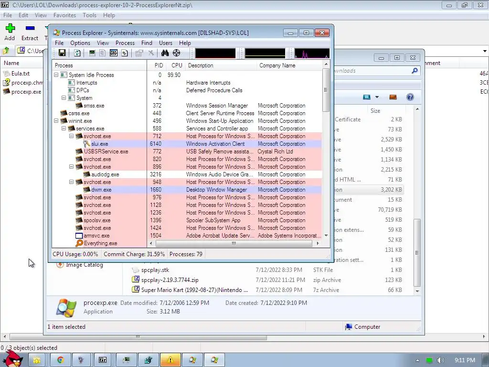The height and width of the screenshot is (367, 489).
Task: Click the Find Window's Process crosshair icon
Action: click(x=177, y=53)
